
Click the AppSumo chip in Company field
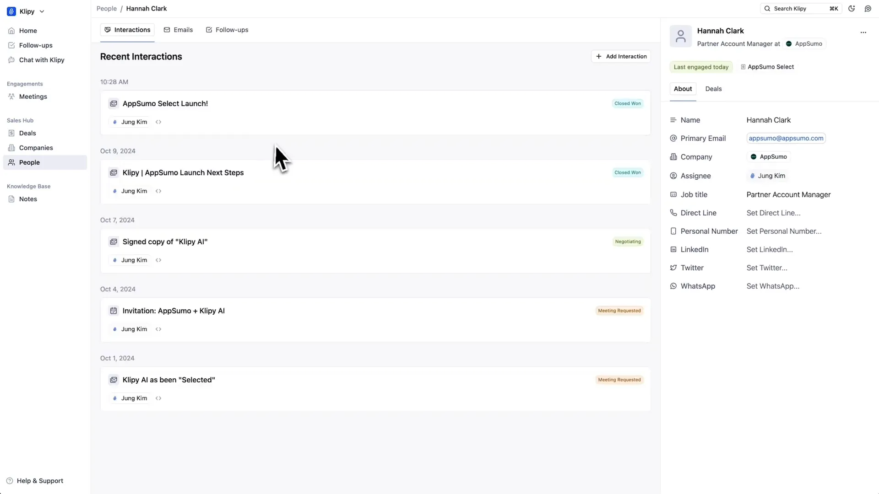click(769, 157)
